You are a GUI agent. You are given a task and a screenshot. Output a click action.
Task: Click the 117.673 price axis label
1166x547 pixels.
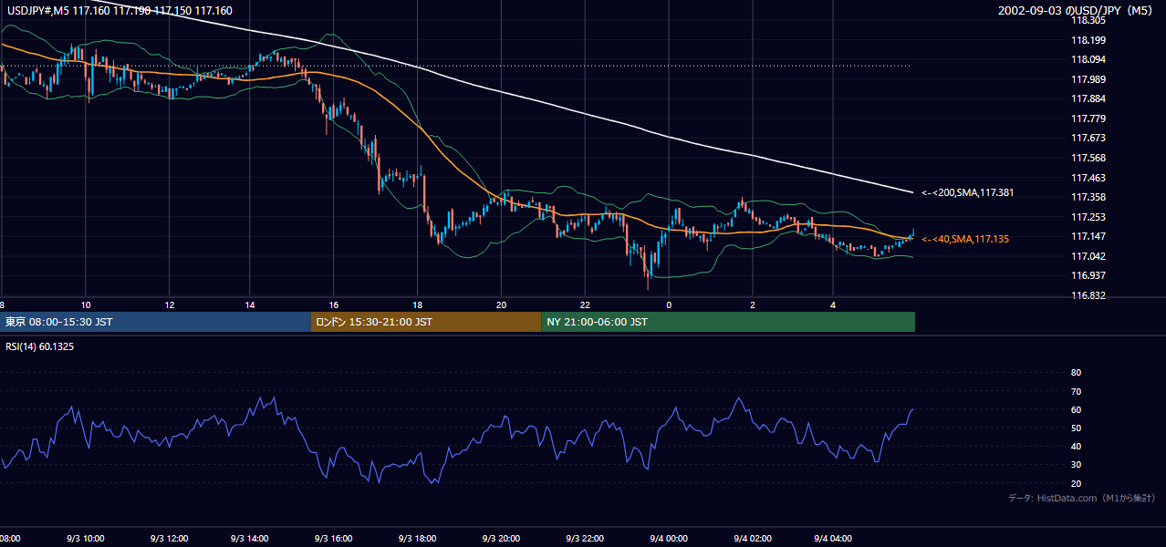click(1088, 138)
